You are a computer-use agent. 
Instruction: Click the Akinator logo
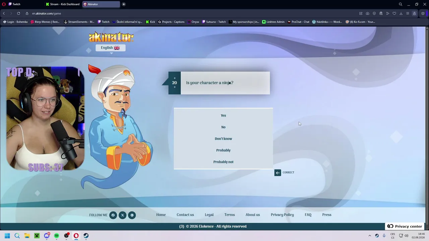click(x=111, y=37)
